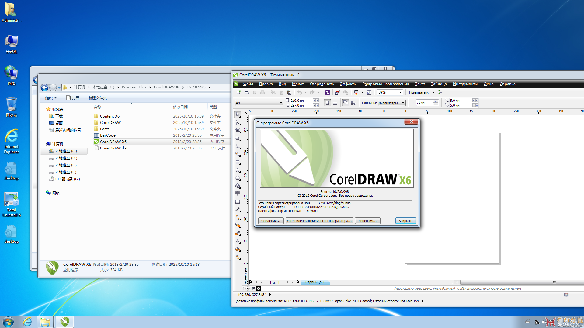Select the Ellipse tool

tap(238, 170)
